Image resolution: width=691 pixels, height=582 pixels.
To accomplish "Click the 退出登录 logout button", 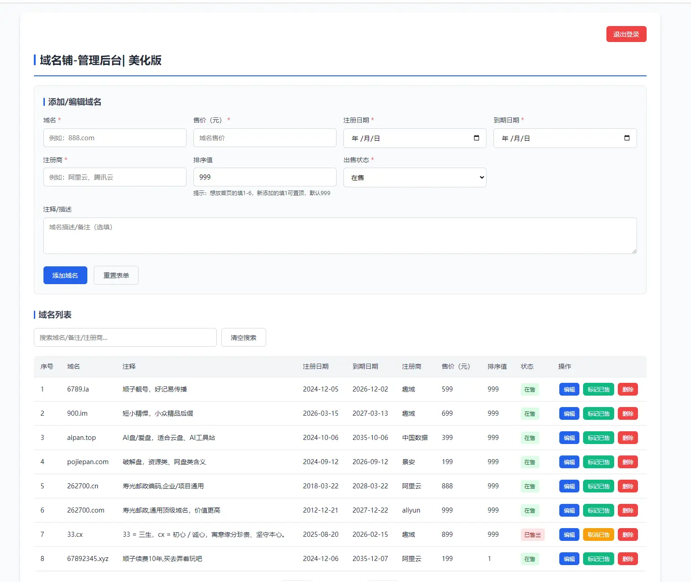I will (626, 34).
